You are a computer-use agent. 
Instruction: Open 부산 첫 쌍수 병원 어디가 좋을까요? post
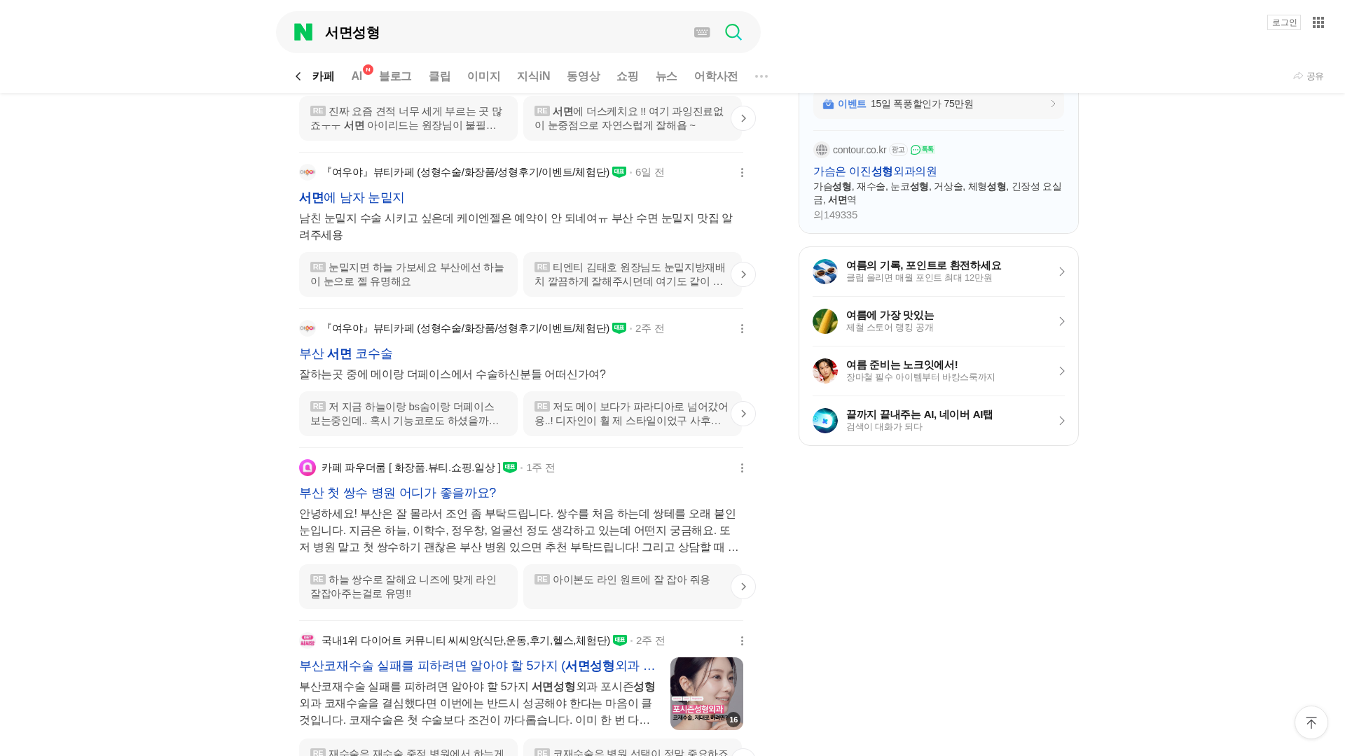click(x=398, y=493)
